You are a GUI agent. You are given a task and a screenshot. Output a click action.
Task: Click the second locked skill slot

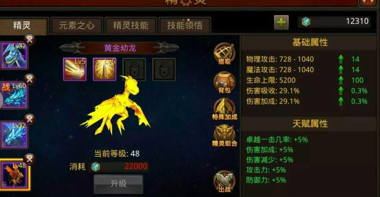pos(164,69)
